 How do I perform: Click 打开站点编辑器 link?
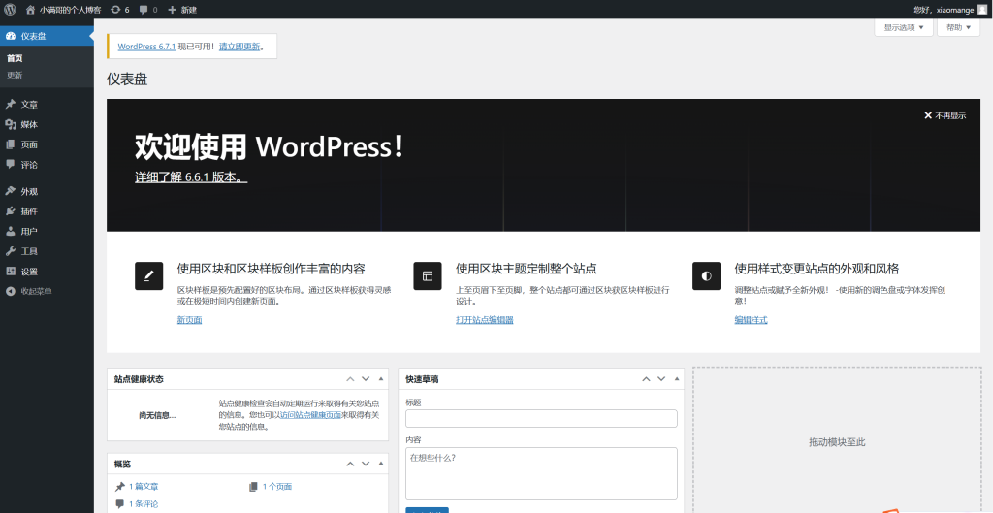[x=485, y=320]
